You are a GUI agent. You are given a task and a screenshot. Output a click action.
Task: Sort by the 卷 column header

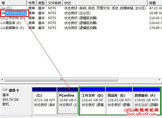tap(13, 3)
